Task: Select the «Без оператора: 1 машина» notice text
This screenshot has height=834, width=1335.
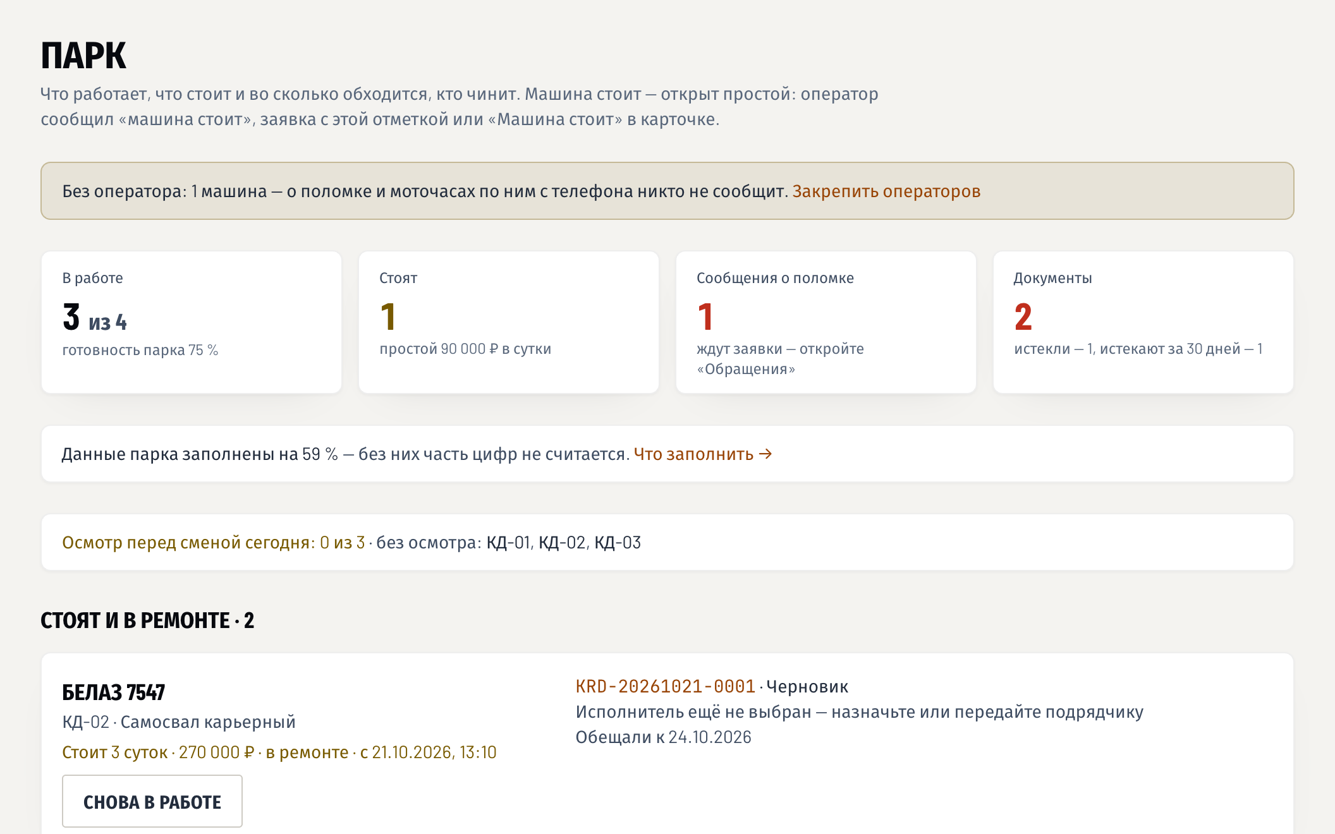Action: 164,191
